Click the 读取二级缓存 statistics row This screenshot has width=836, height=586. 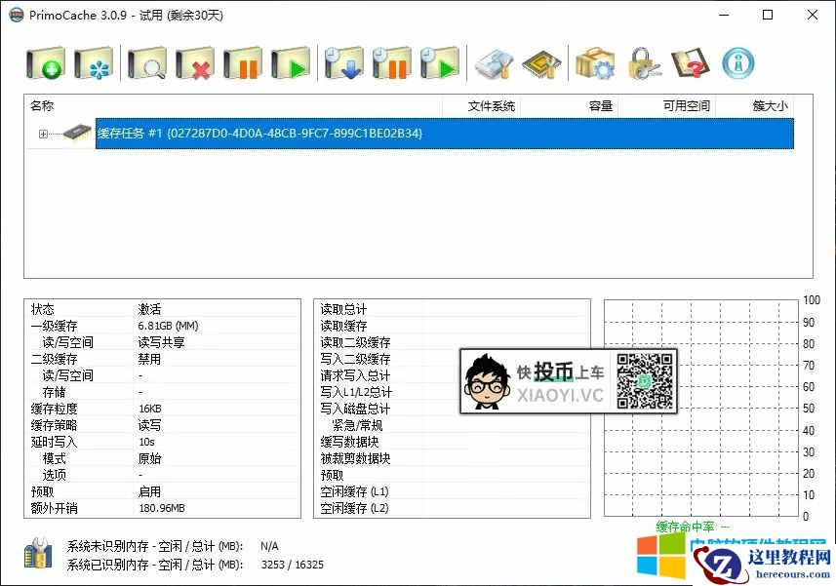(452, 342)
